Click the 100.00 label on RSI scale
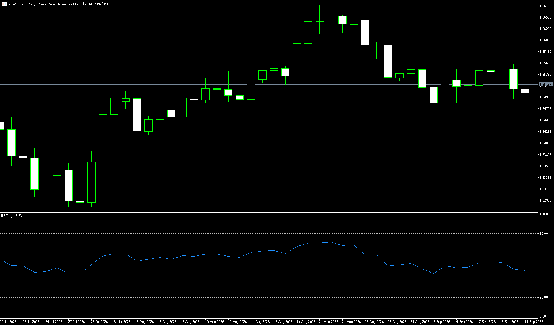The image size is (554, 325). (545, 214)
